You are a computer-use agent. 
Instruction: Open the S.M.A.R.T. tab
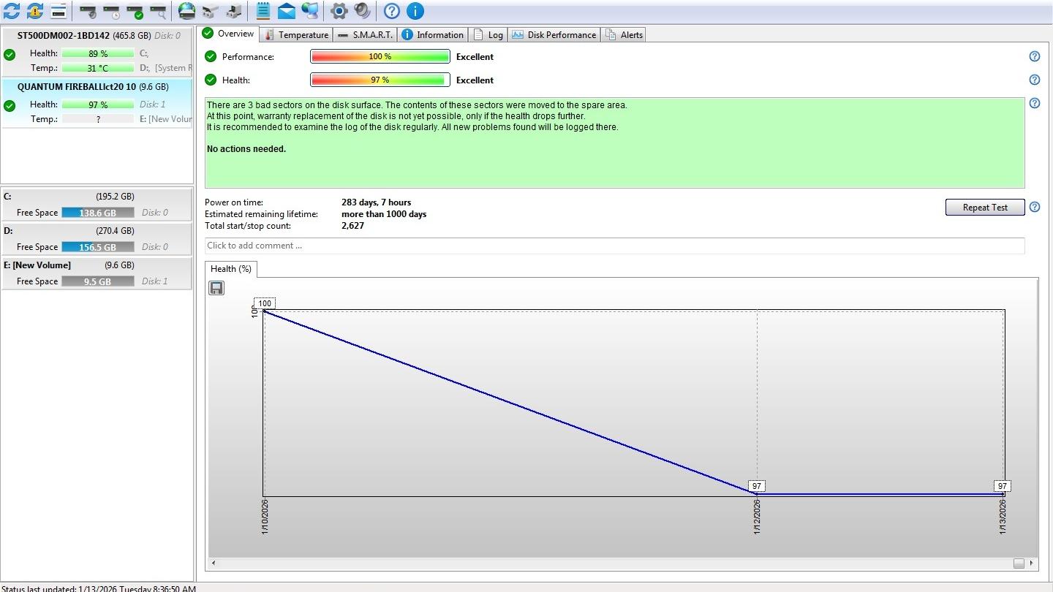point(365,34)
